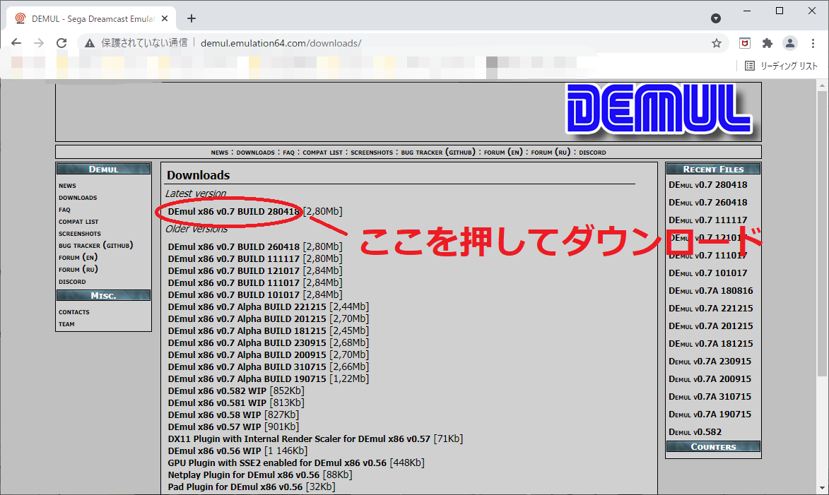Click BUG TRACKER (GITHUB) in left sidebar
The width and height of the screenshot is (829, 495).
coord(95,246)
